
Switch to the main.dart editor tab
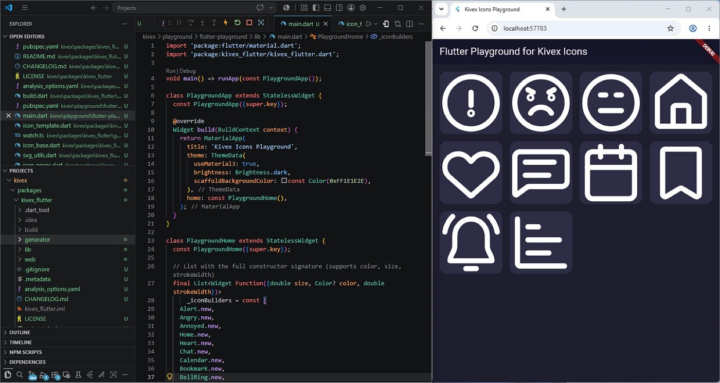click(x=303, y=24)
